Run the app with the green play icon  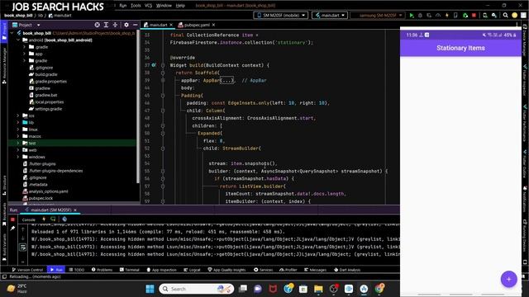pyautogui.click(x=412, y=16)
